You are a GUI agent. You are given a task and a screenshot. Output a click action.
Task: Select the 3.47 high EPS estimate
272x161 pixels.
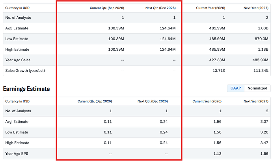click(x=264, y=143)
